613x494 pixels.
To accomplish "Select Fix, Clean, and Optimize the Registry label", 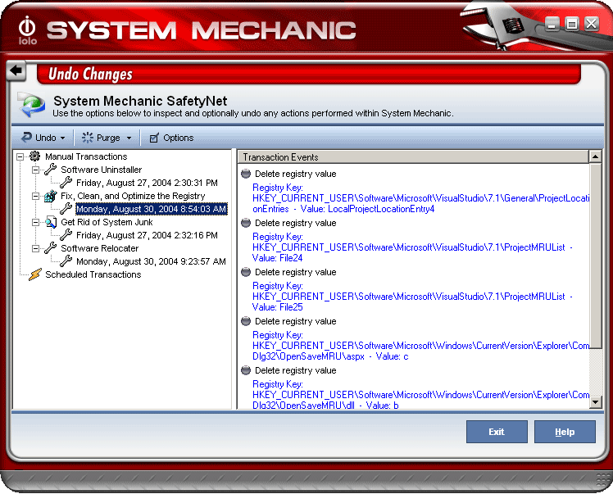I will [133, 196].
